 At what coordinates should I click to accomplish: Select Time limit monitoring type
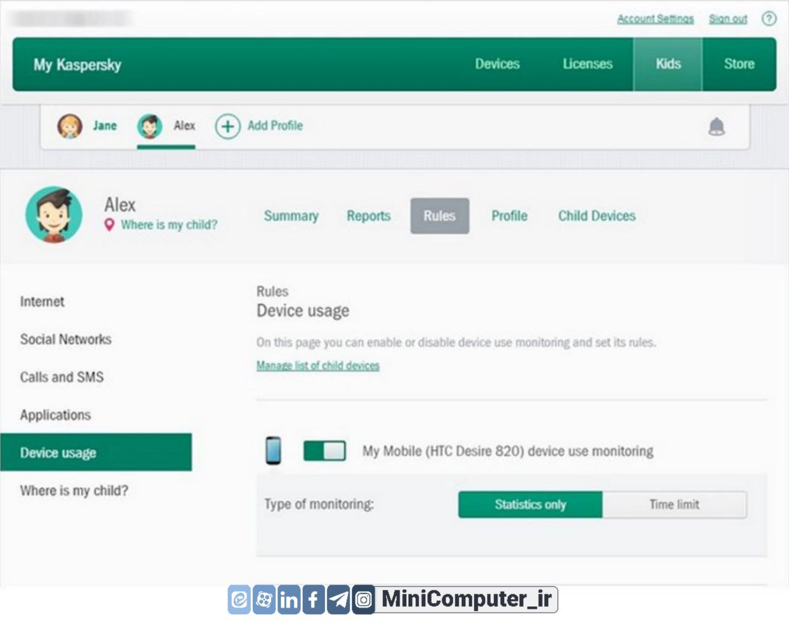coord(674,505)
